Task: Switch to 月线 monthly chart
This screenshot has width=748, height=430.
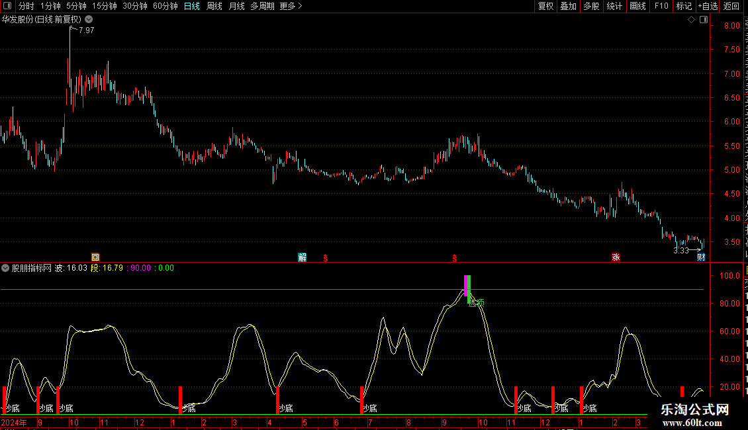Action: pos(236,6)
